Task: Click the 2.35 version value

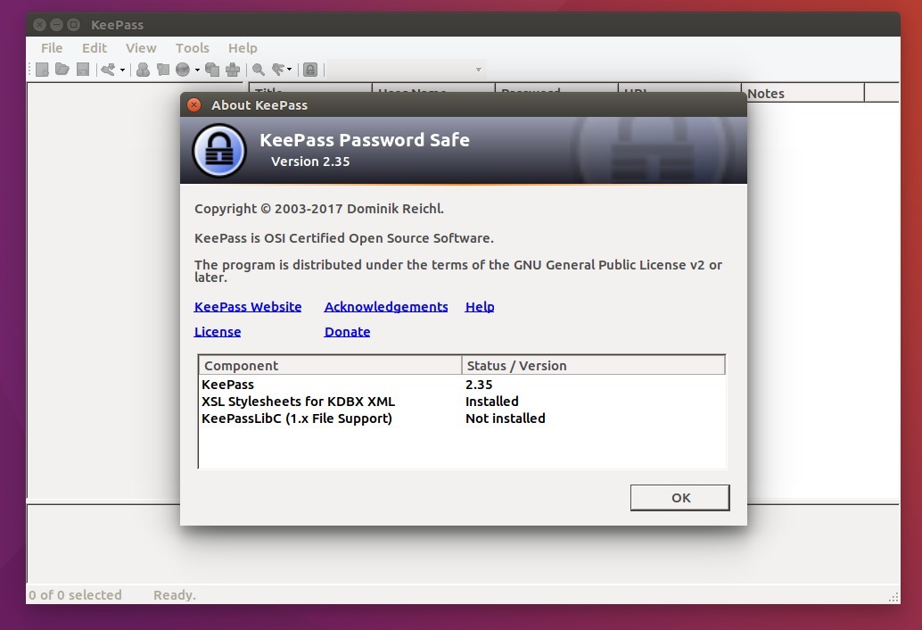Action: 479,385
